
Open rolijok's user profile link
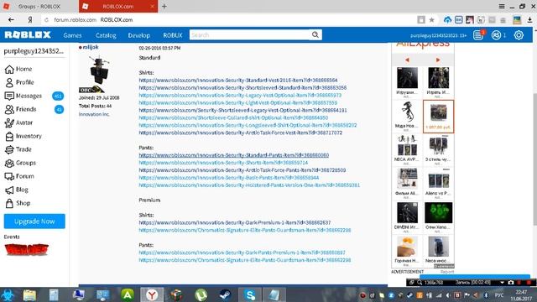tap(91, 47)
